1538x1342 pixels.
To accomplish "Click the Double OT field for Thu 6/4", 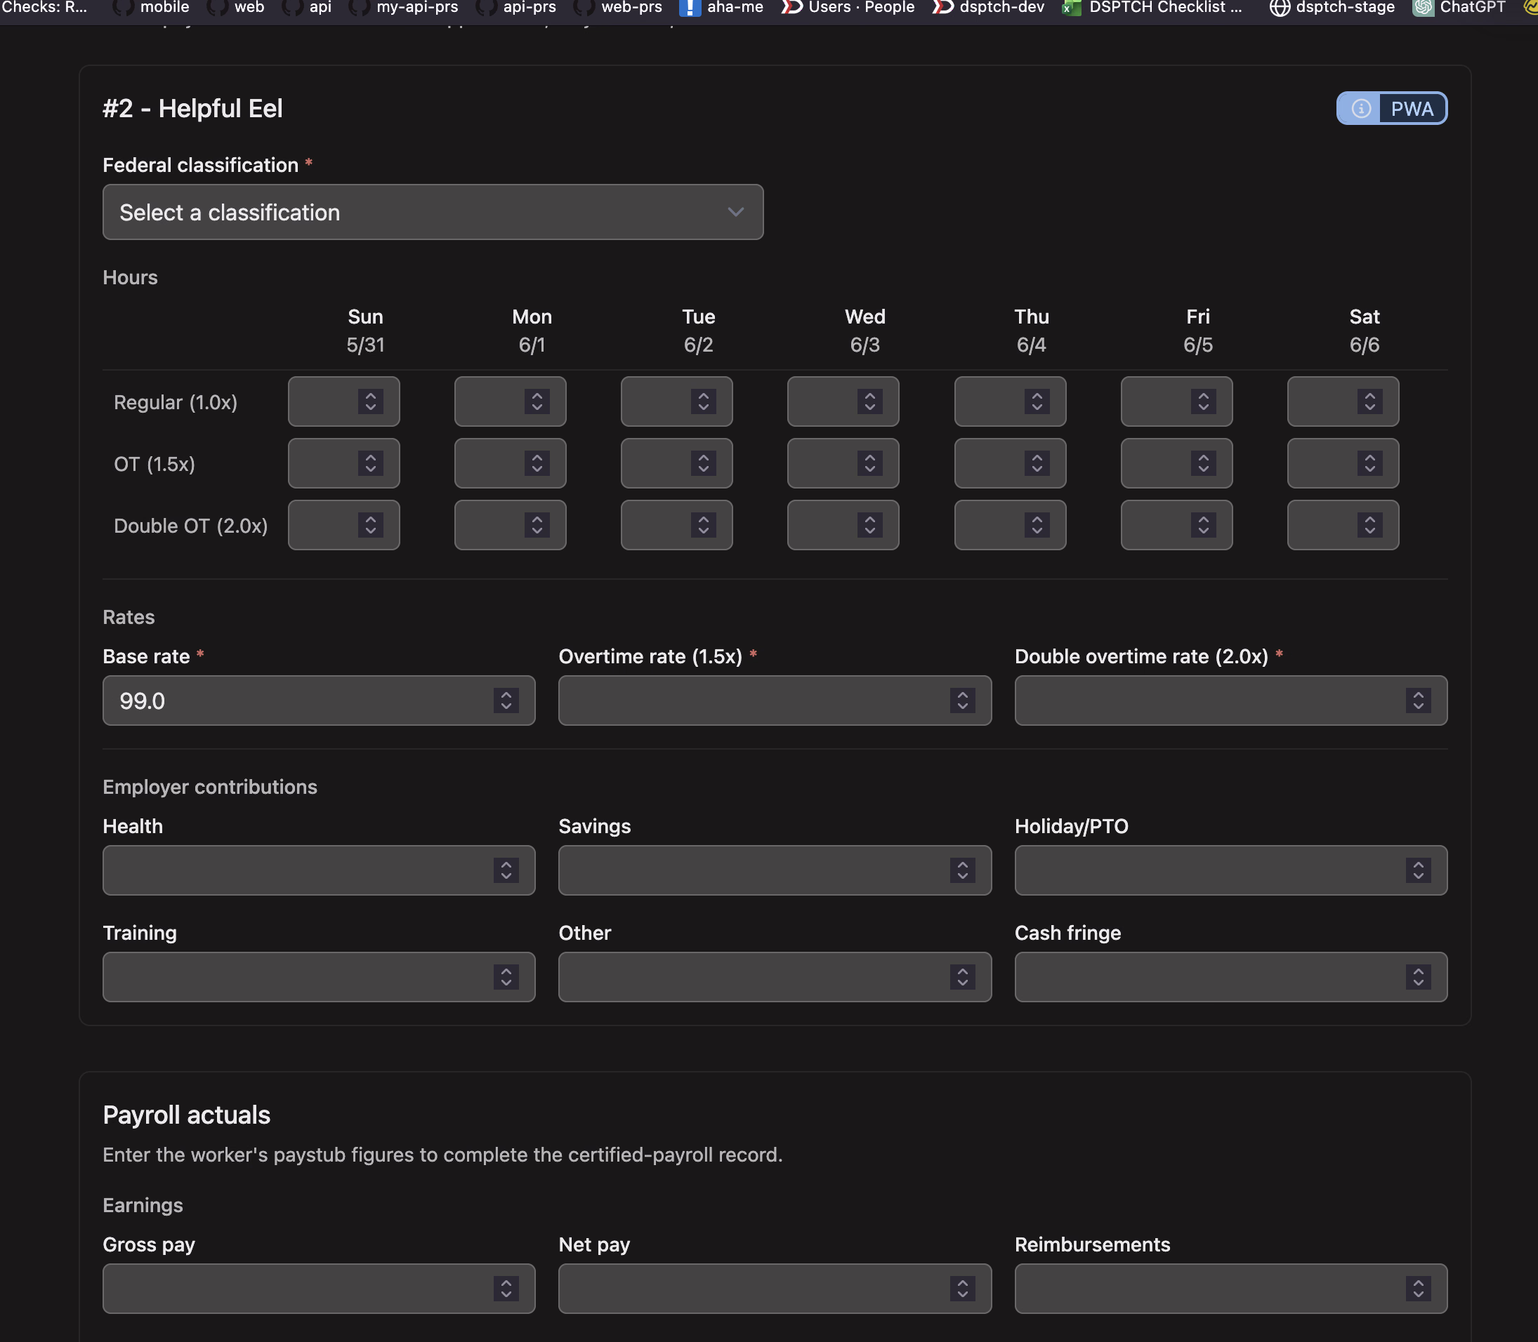I will tap(1010, 525).
